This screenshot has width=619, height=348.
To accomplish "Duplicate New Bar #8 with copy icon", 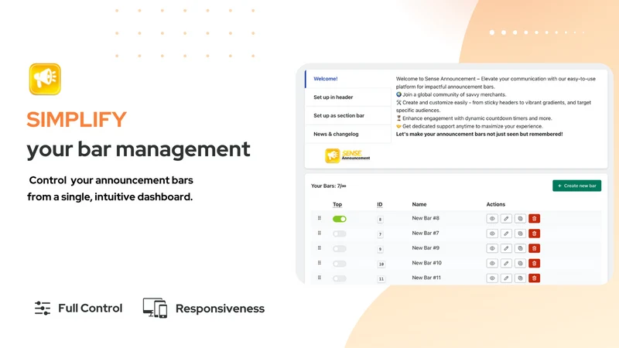I will (x=520, y=219).
